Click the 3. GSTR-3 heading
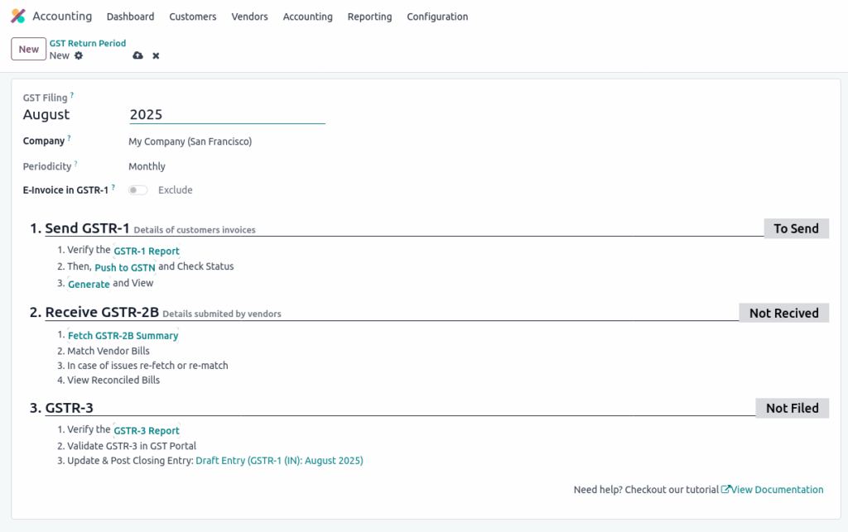This screenshot has height=532, width=848. 61,408
